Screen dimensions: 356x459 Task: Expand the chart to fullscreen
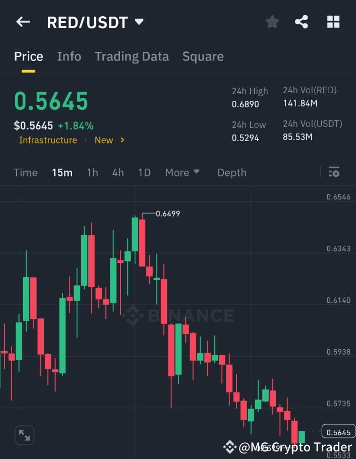pos(24,434)
